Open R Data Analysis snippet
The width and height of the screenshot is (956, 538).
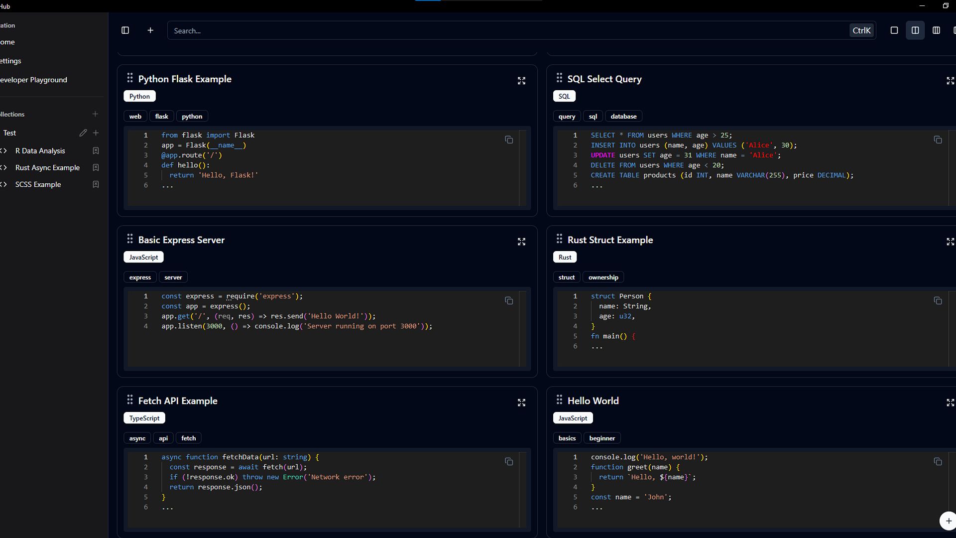40,151
